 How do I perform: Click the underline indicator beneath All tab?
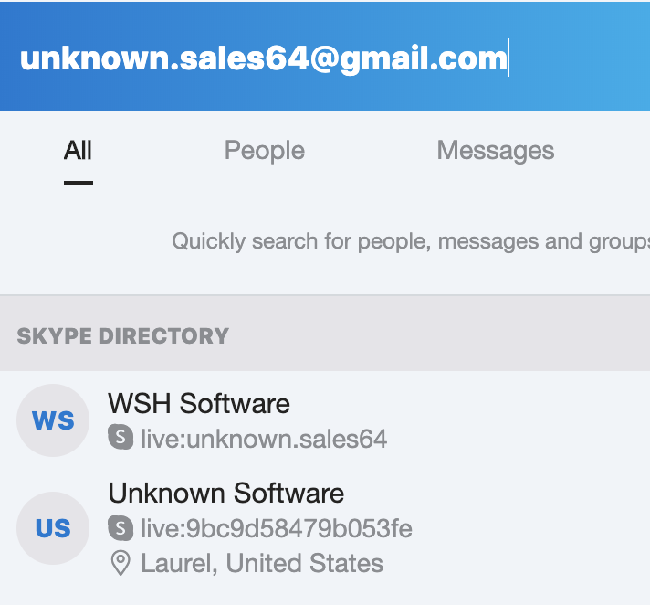[79, 182]
